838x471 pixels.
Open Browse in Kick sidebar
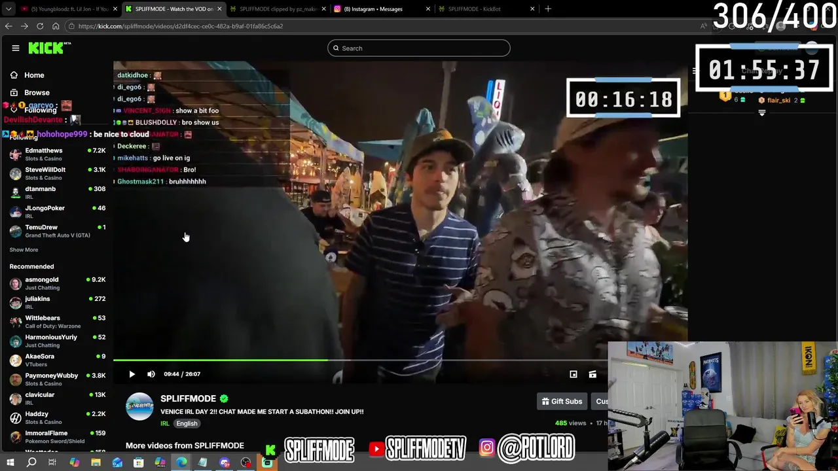pos(30,93)
